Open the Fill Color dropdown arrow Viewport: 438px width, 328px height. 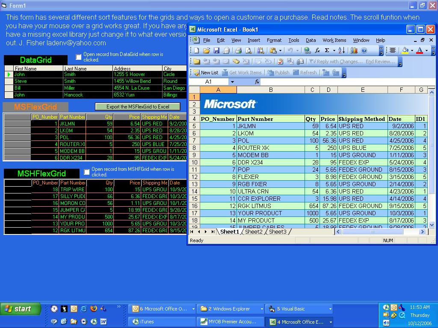[412, 50]
